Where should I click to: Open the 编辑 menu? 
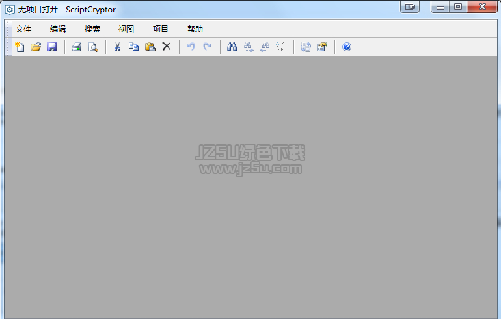point(58,29)
